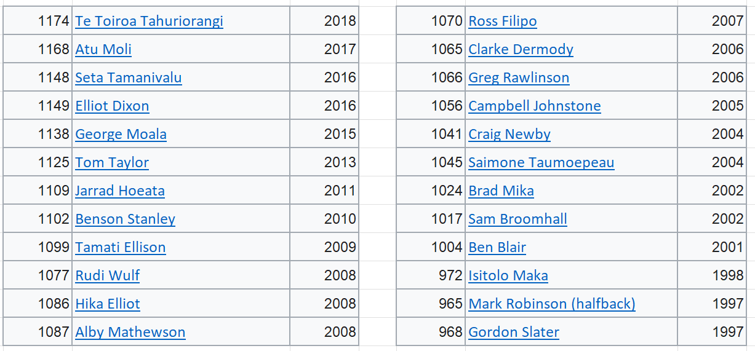The image size is (755, 351).
Task: Open the Ross Filipo link
Action: pyautogui.click(x=503, y=21)
